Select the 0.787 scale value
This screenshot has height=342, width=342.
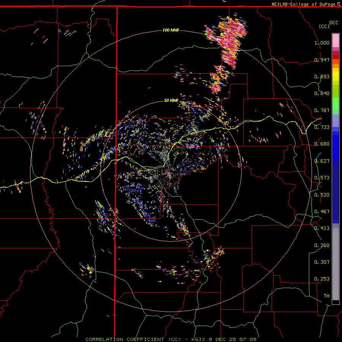[x=322, y=110]
